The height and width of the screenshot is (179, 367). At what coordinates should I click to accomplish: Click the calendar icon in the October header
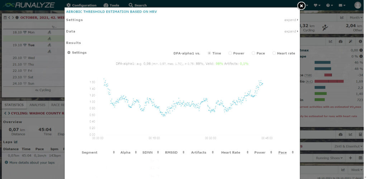(x=5, y=17)
